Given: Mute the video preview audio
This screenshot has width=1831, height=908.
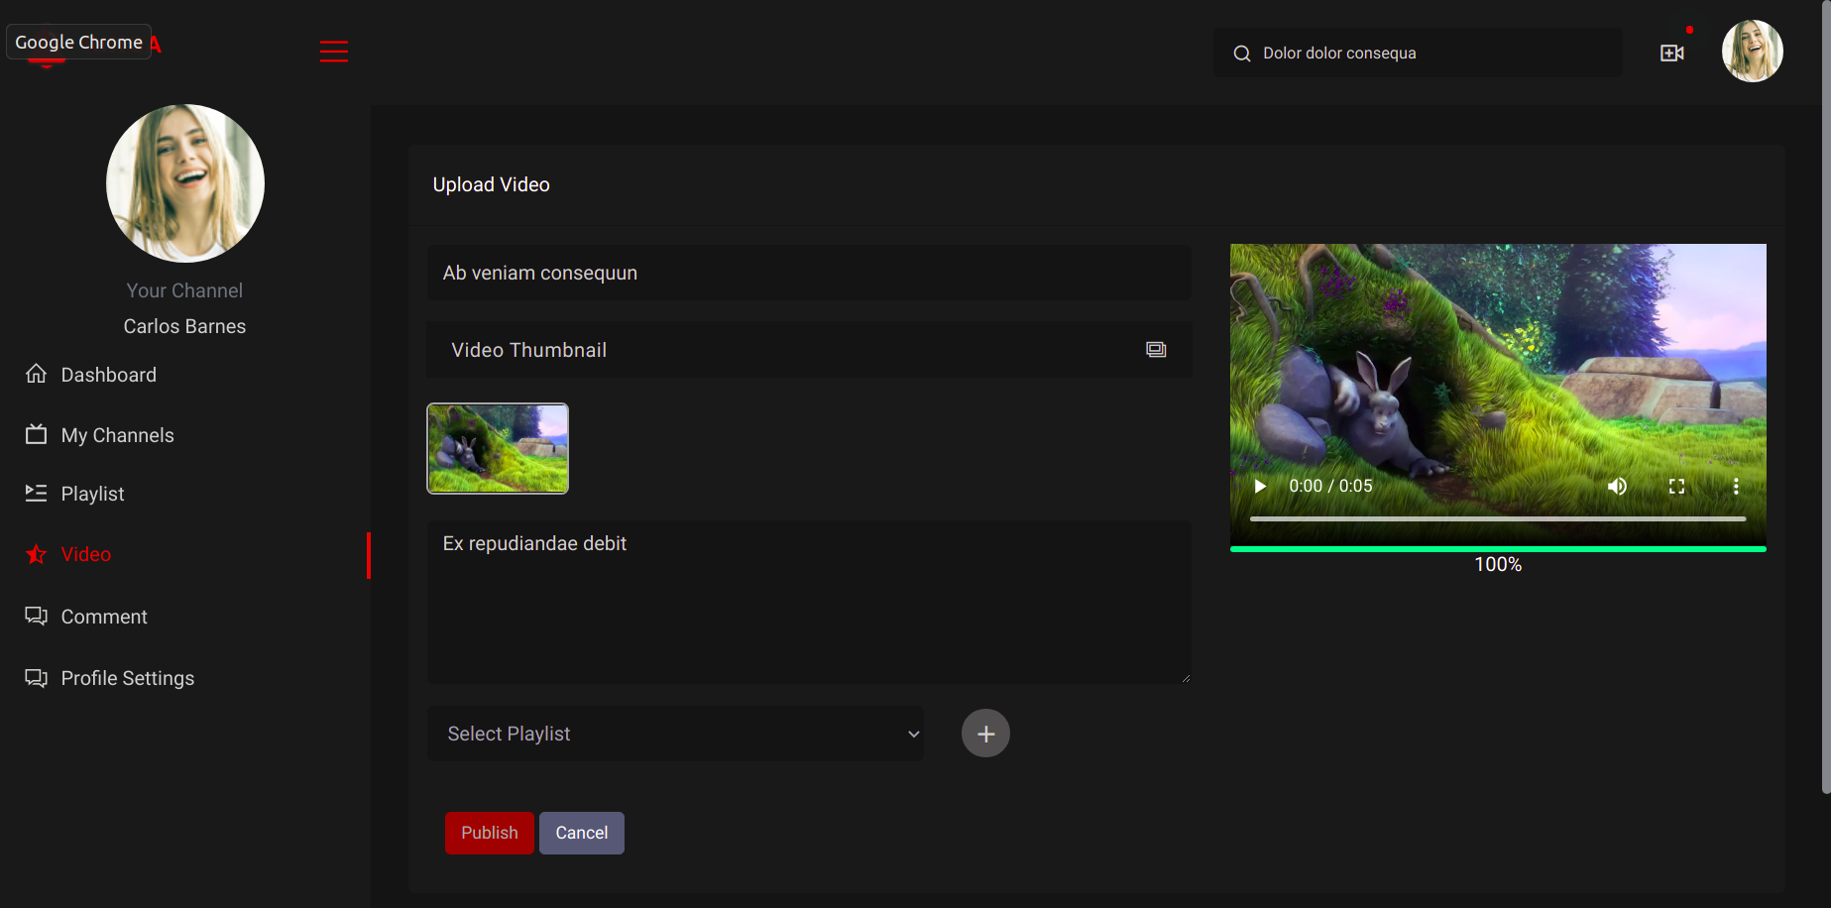Looking at the screenshot, I should coord(1618,487).
